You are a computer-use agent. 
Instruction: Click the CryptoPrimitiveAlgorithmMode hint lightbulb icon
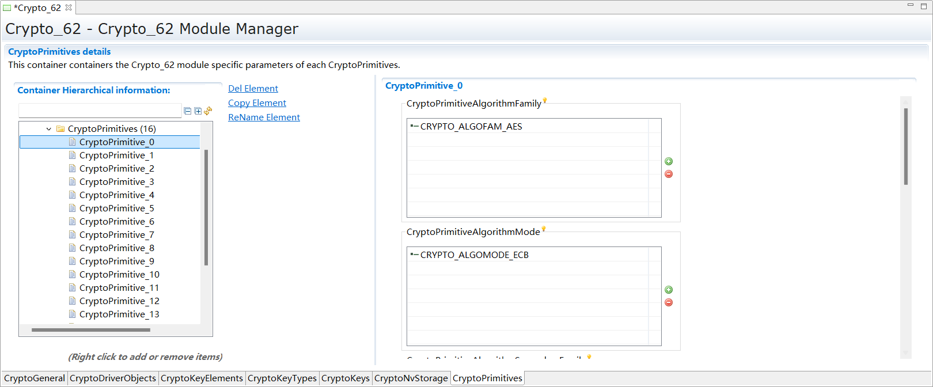(544, 229)
